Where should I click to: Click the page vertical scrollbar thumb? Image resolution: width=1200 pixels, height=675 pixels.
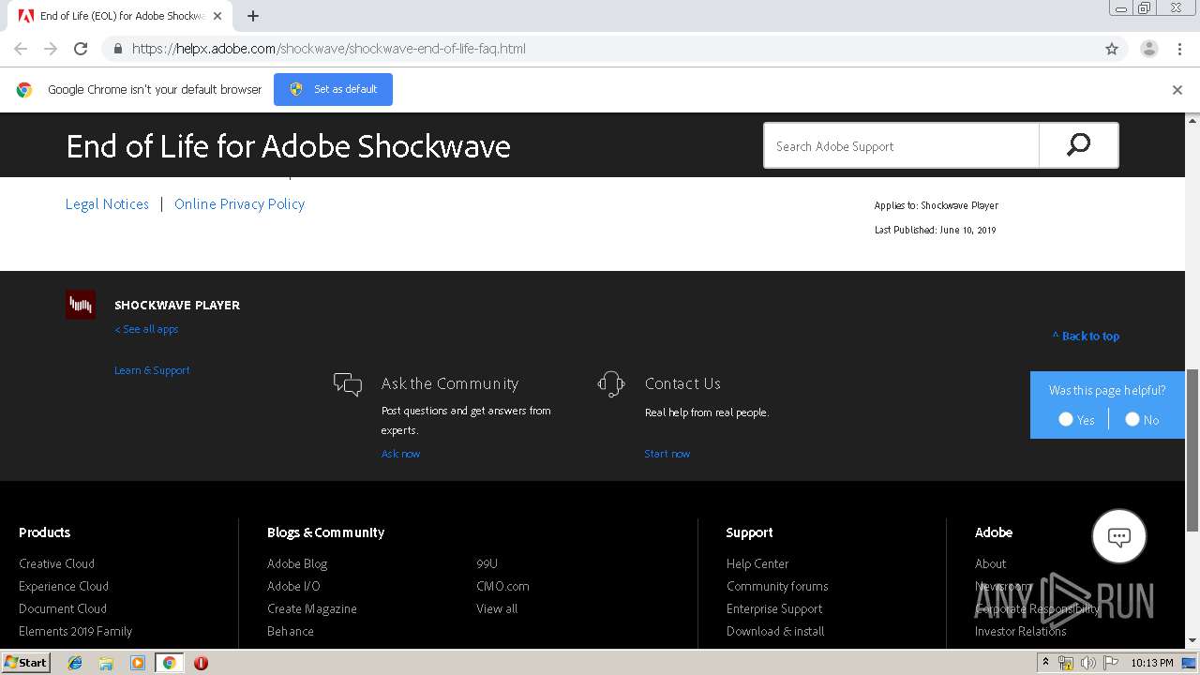1192,449
